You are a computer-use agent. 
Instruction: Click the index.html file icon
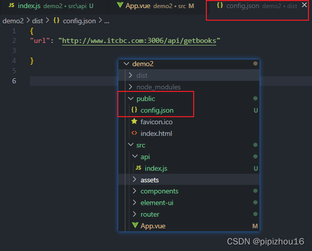coord(134,133)
